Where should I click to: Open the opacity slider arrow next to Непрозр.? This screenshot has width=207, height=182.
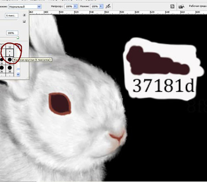point(75,6)
